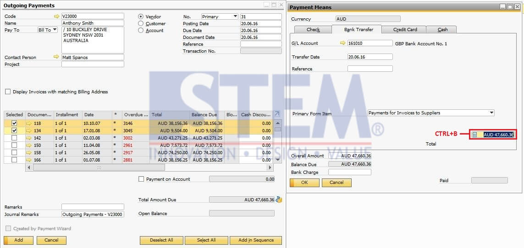Click the table horizontal scrollbar left arrow
Screen dimensions: 524x248
[x=29, y=167]
